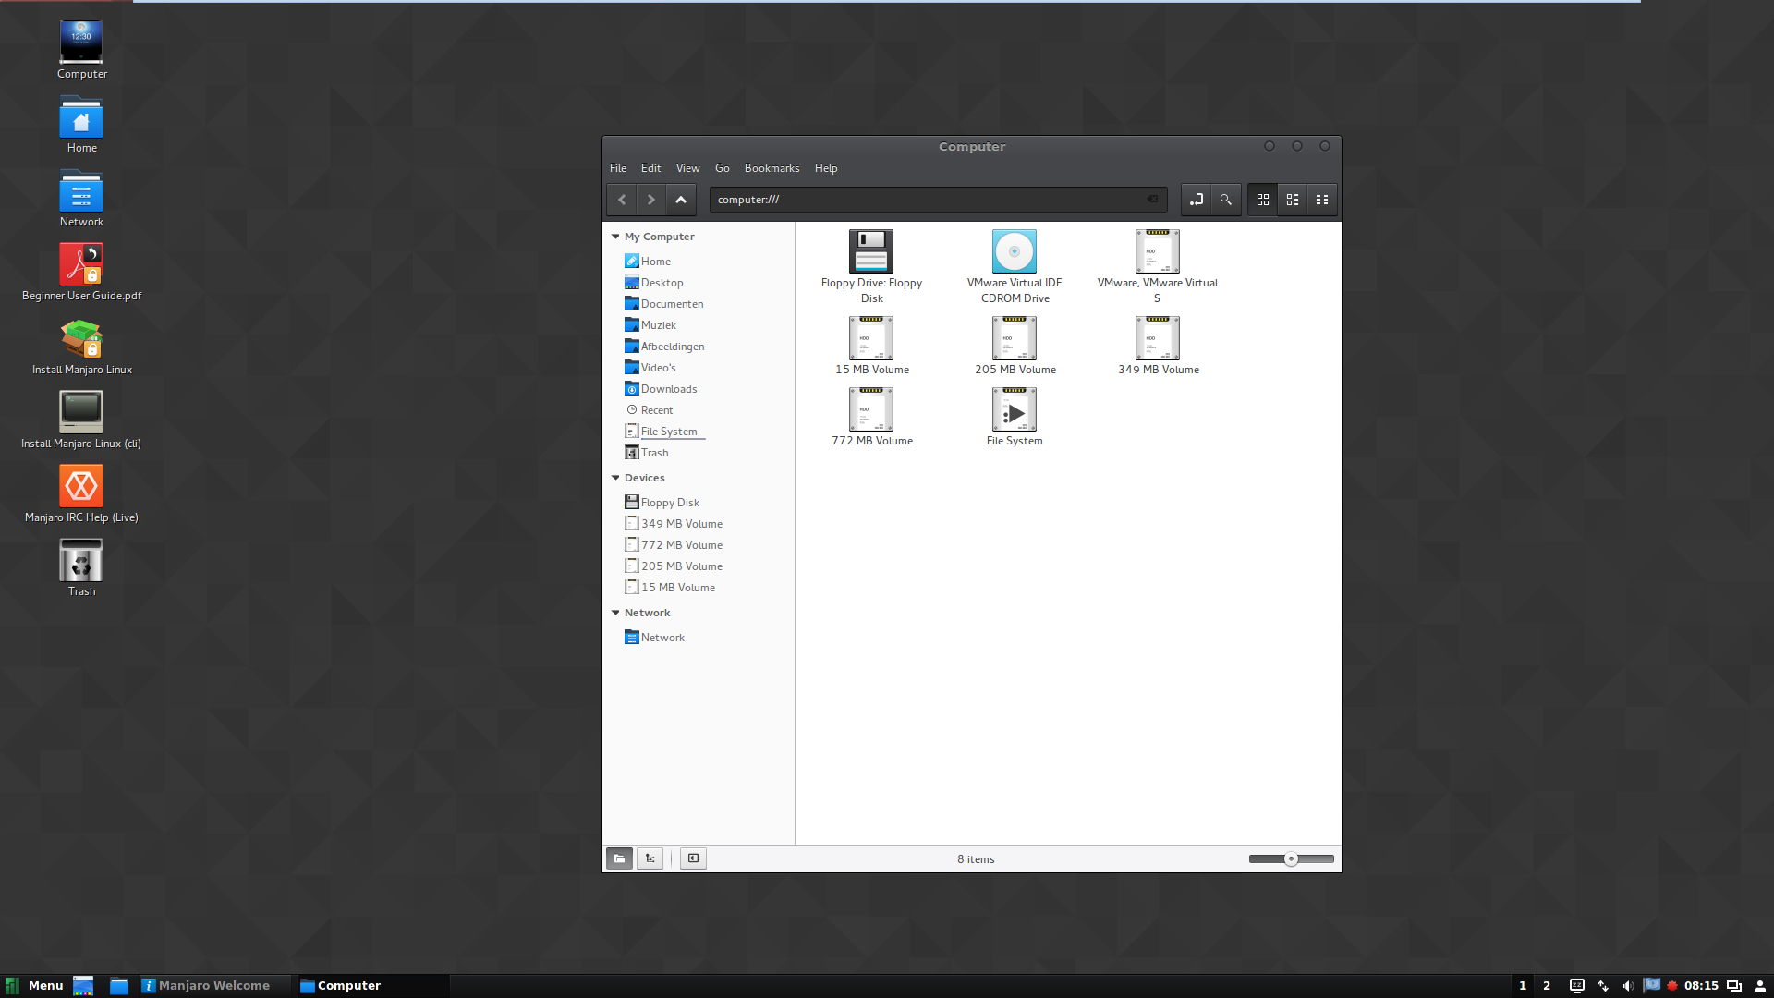Open the Edit menu

[x=651, y=168]
